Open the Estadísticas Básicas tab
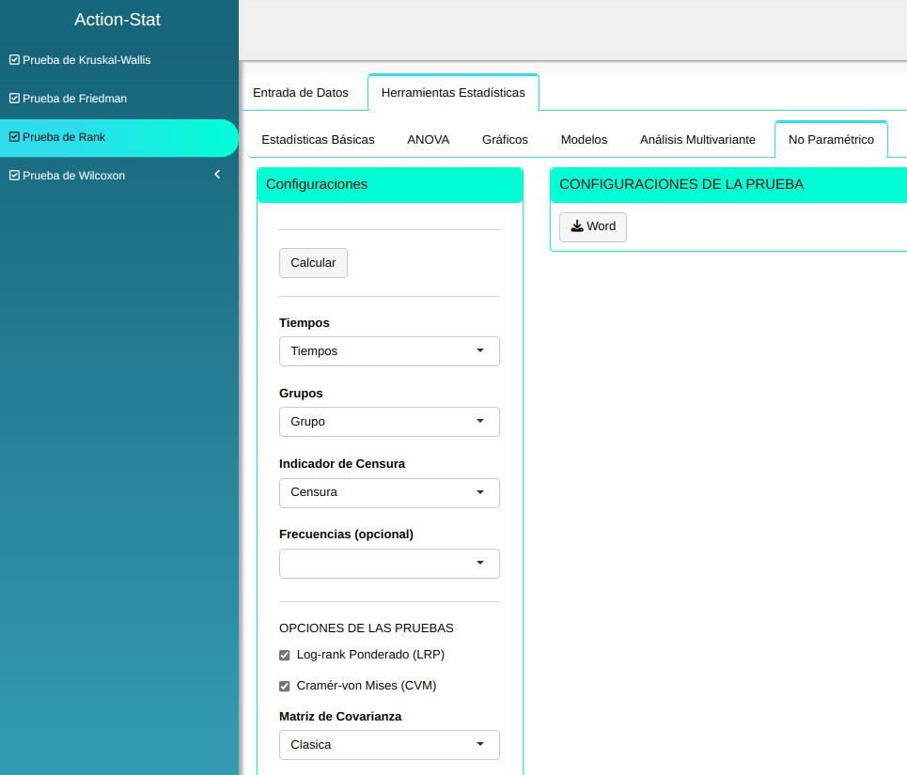Screen dimensions: 907x775 [x=318, y=140]
